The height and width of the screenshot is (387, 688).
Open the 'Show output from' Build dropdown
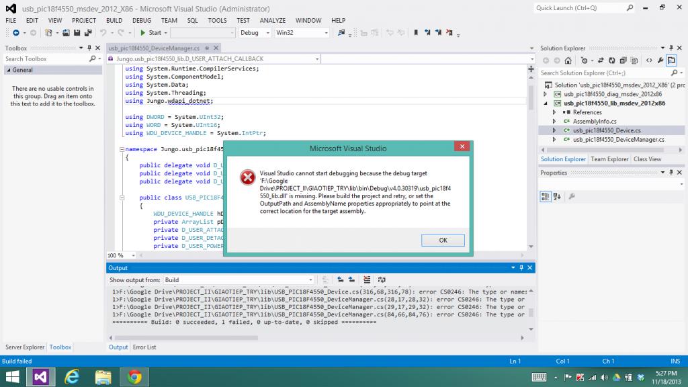238,279
